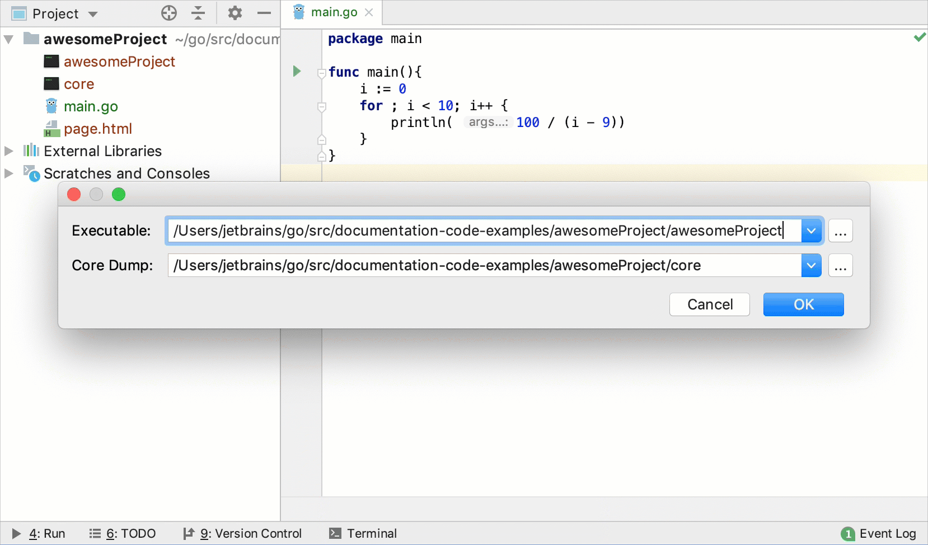The height and width of the screenshot is (545, 928).
Task: Open the Core Dump path dropdown
Action: [812, 265]
